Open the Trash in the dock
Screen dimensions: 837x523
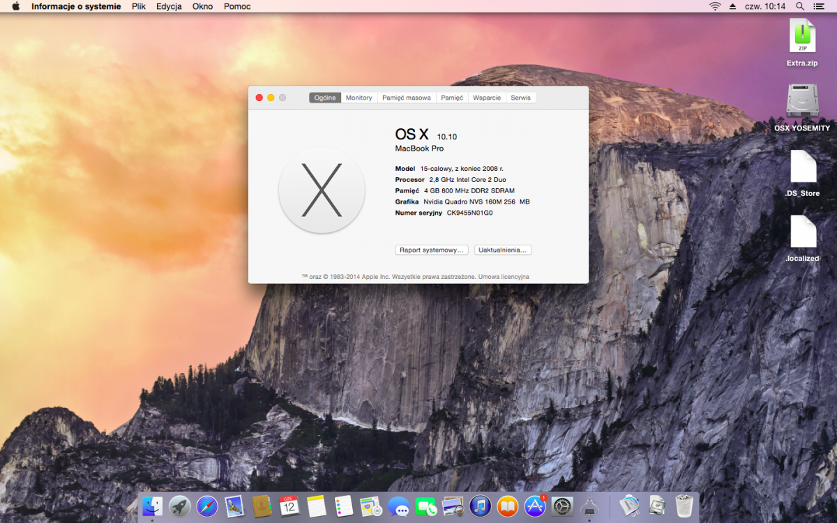[x=684, y=506]
